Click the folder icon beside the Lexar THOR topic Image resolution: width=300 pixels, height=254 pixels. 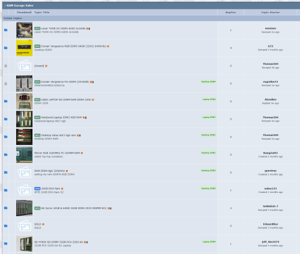coord(5,30)
